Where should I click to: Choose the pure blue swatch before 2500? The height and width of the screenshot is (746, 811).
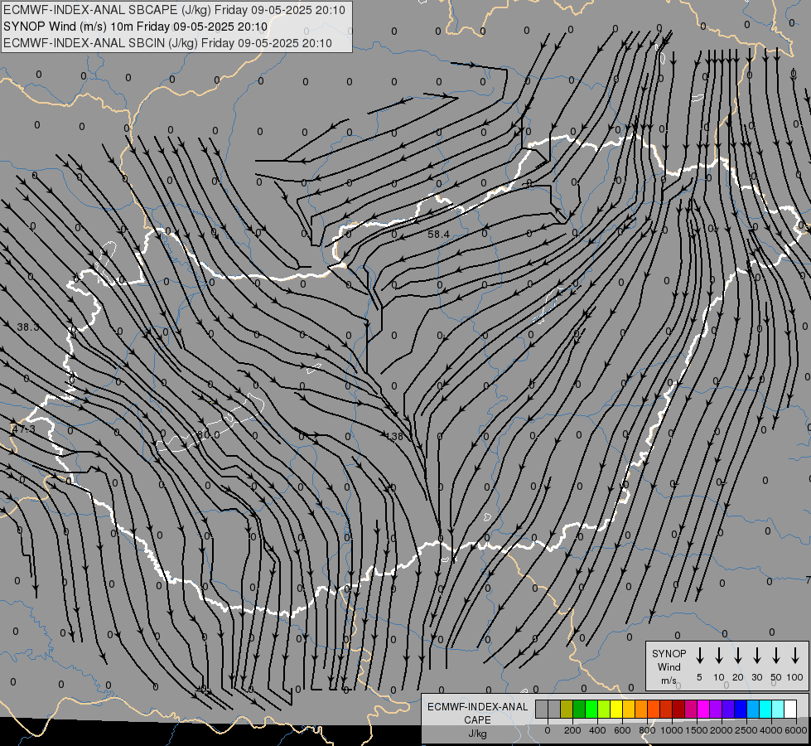741,709
